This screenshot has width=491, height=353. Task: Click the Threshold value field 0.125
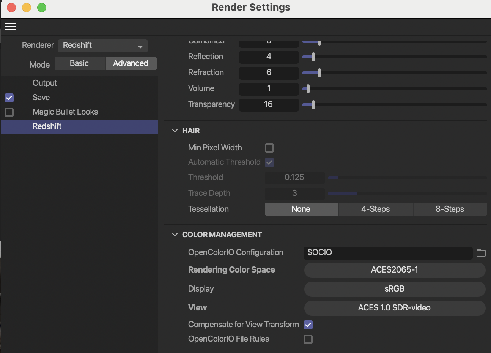click(x=294, y=178)
